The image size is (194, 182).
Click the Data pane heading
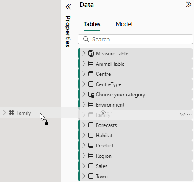coord(87,5)
